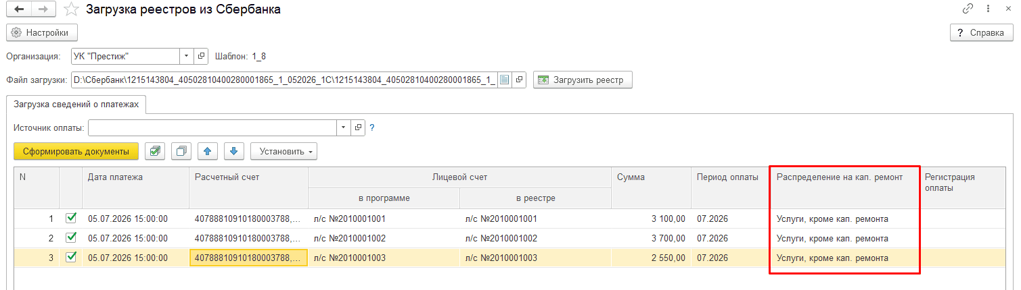Copy link to this form

(968, 9)
